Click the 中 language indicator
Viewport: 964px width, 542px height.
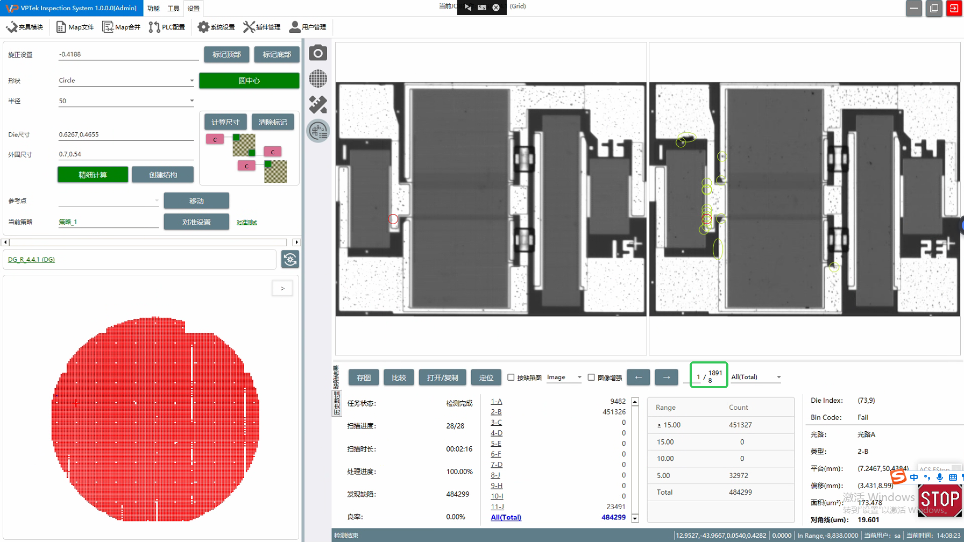[913, 477]
